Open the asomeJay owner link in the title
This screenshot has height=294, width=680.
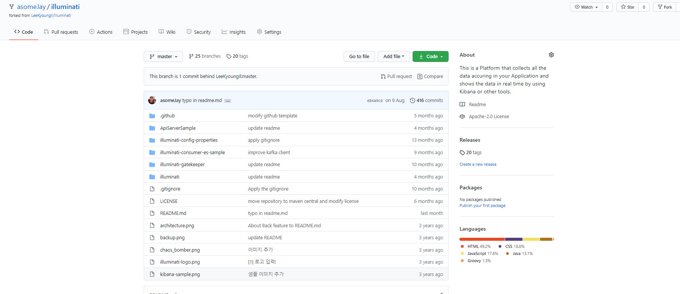coord(32,7)
